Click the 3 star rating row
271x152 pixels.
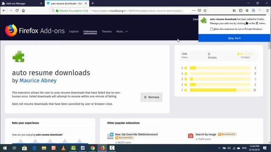point(218,79)
